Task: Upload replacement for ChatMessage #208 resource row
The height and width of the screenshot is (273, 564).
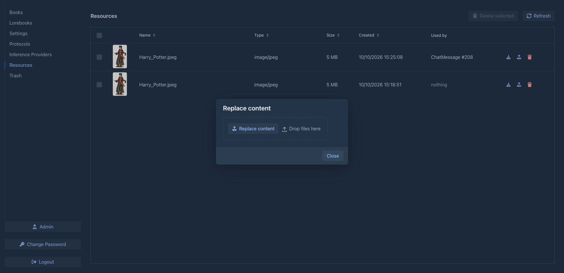Action: tap(519, 57)
